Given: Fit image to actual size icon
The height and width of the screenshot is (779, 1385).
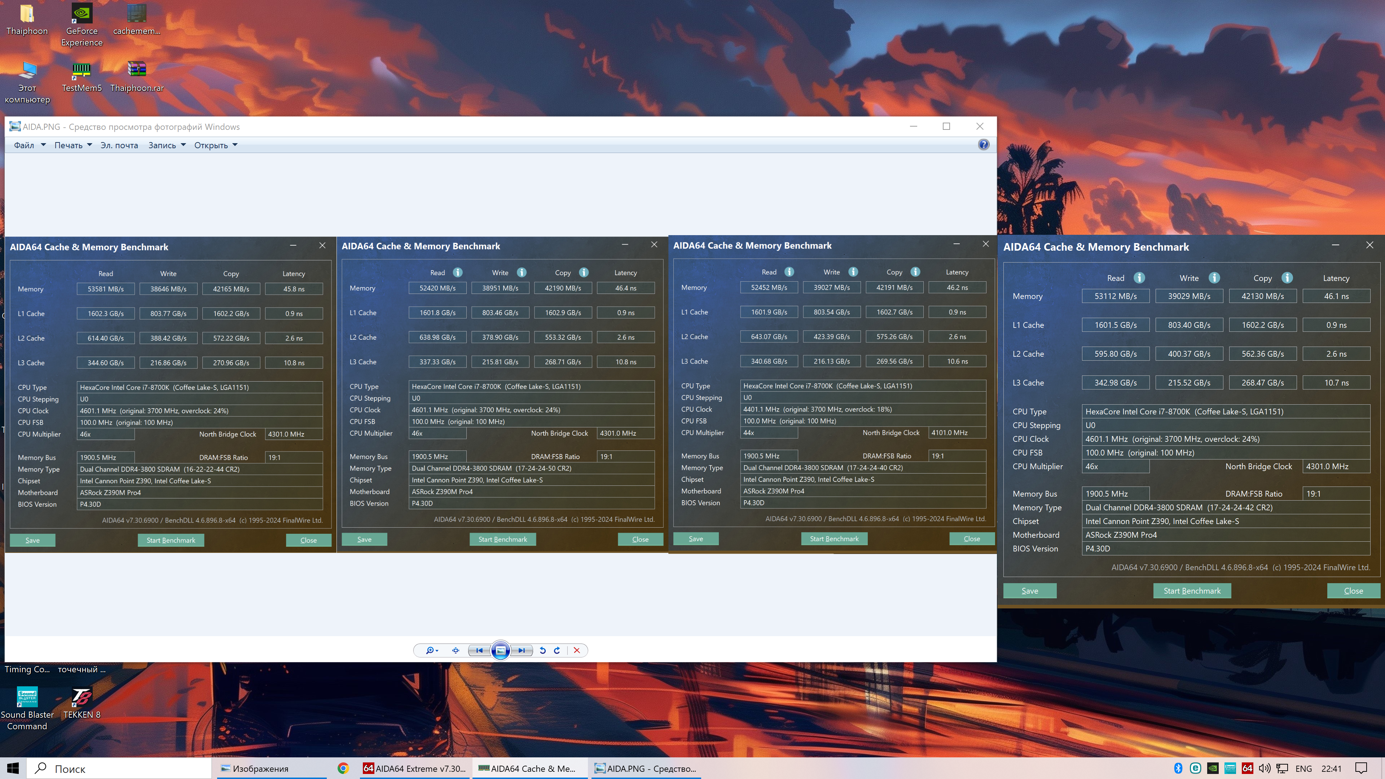Looking at the screenshot, I should [x=456, y=651].
